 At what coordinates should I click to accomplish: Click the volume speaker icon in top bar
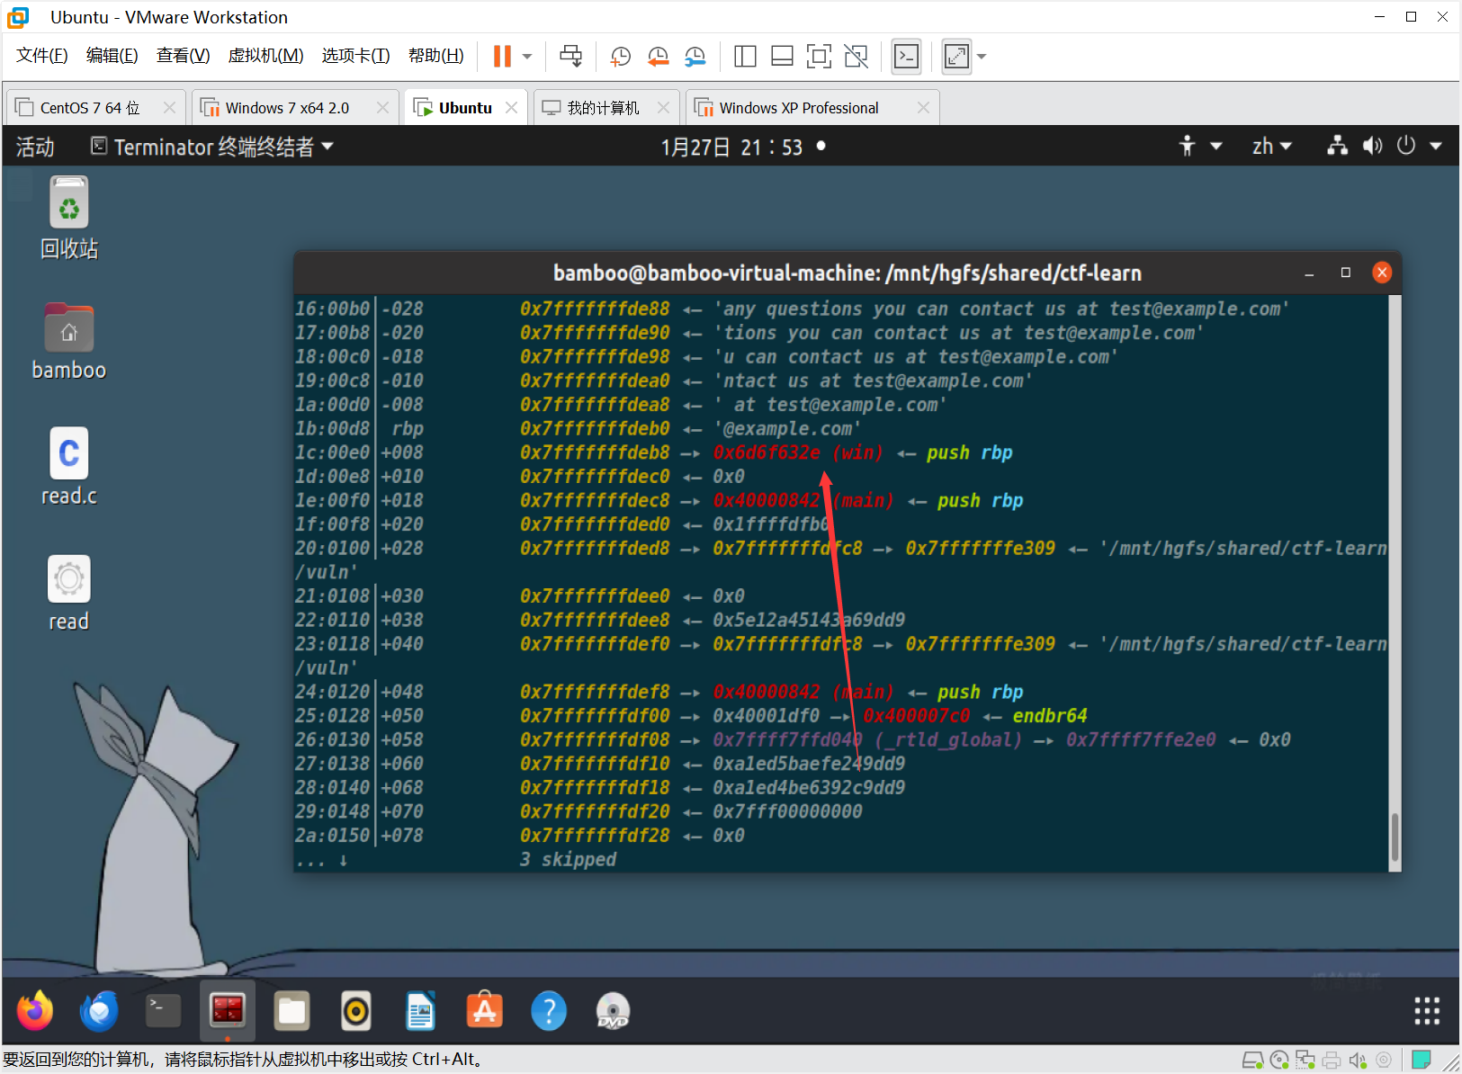[1372, 146]
